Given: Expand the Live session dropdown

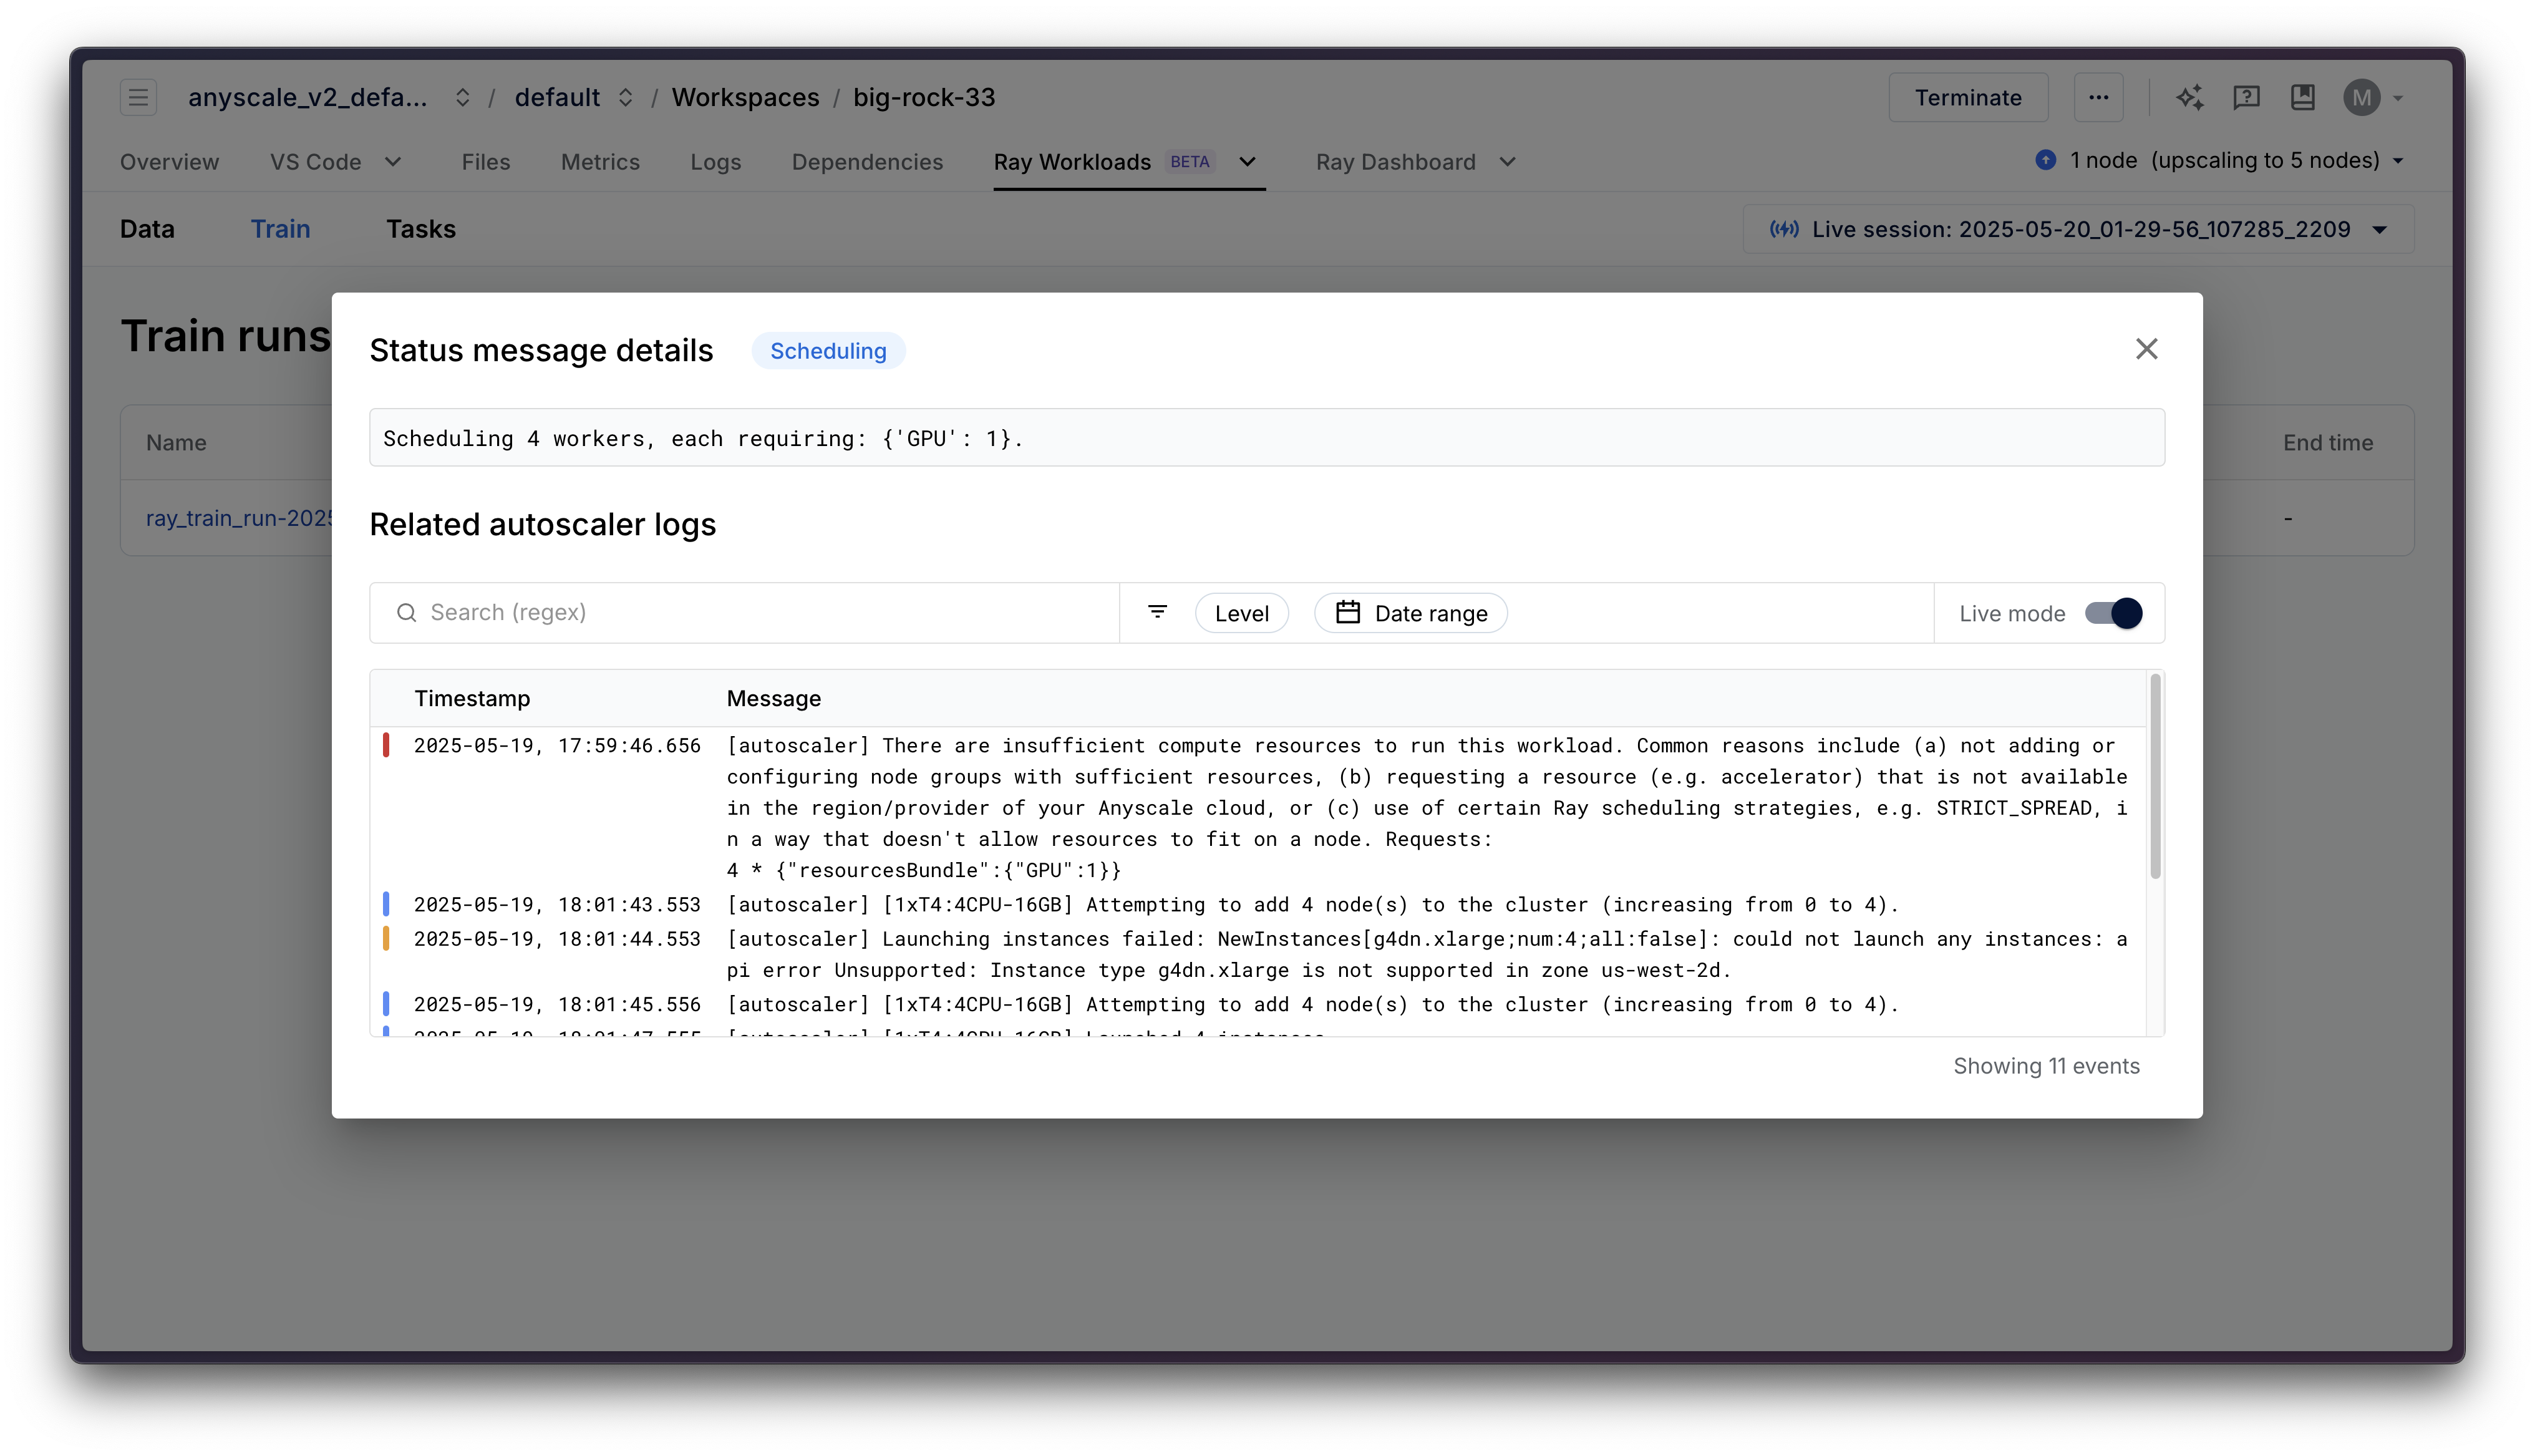Looking at the screenshot, I should point(2380,230).
